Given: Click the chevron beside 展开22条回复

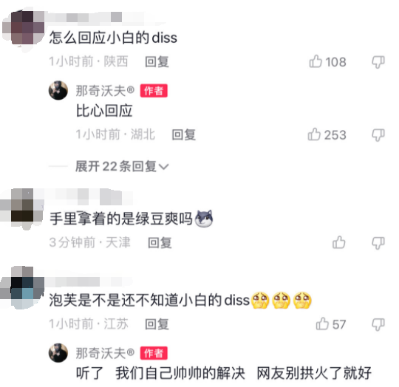Looking at the screenshot, I should (x=163, y=167).
